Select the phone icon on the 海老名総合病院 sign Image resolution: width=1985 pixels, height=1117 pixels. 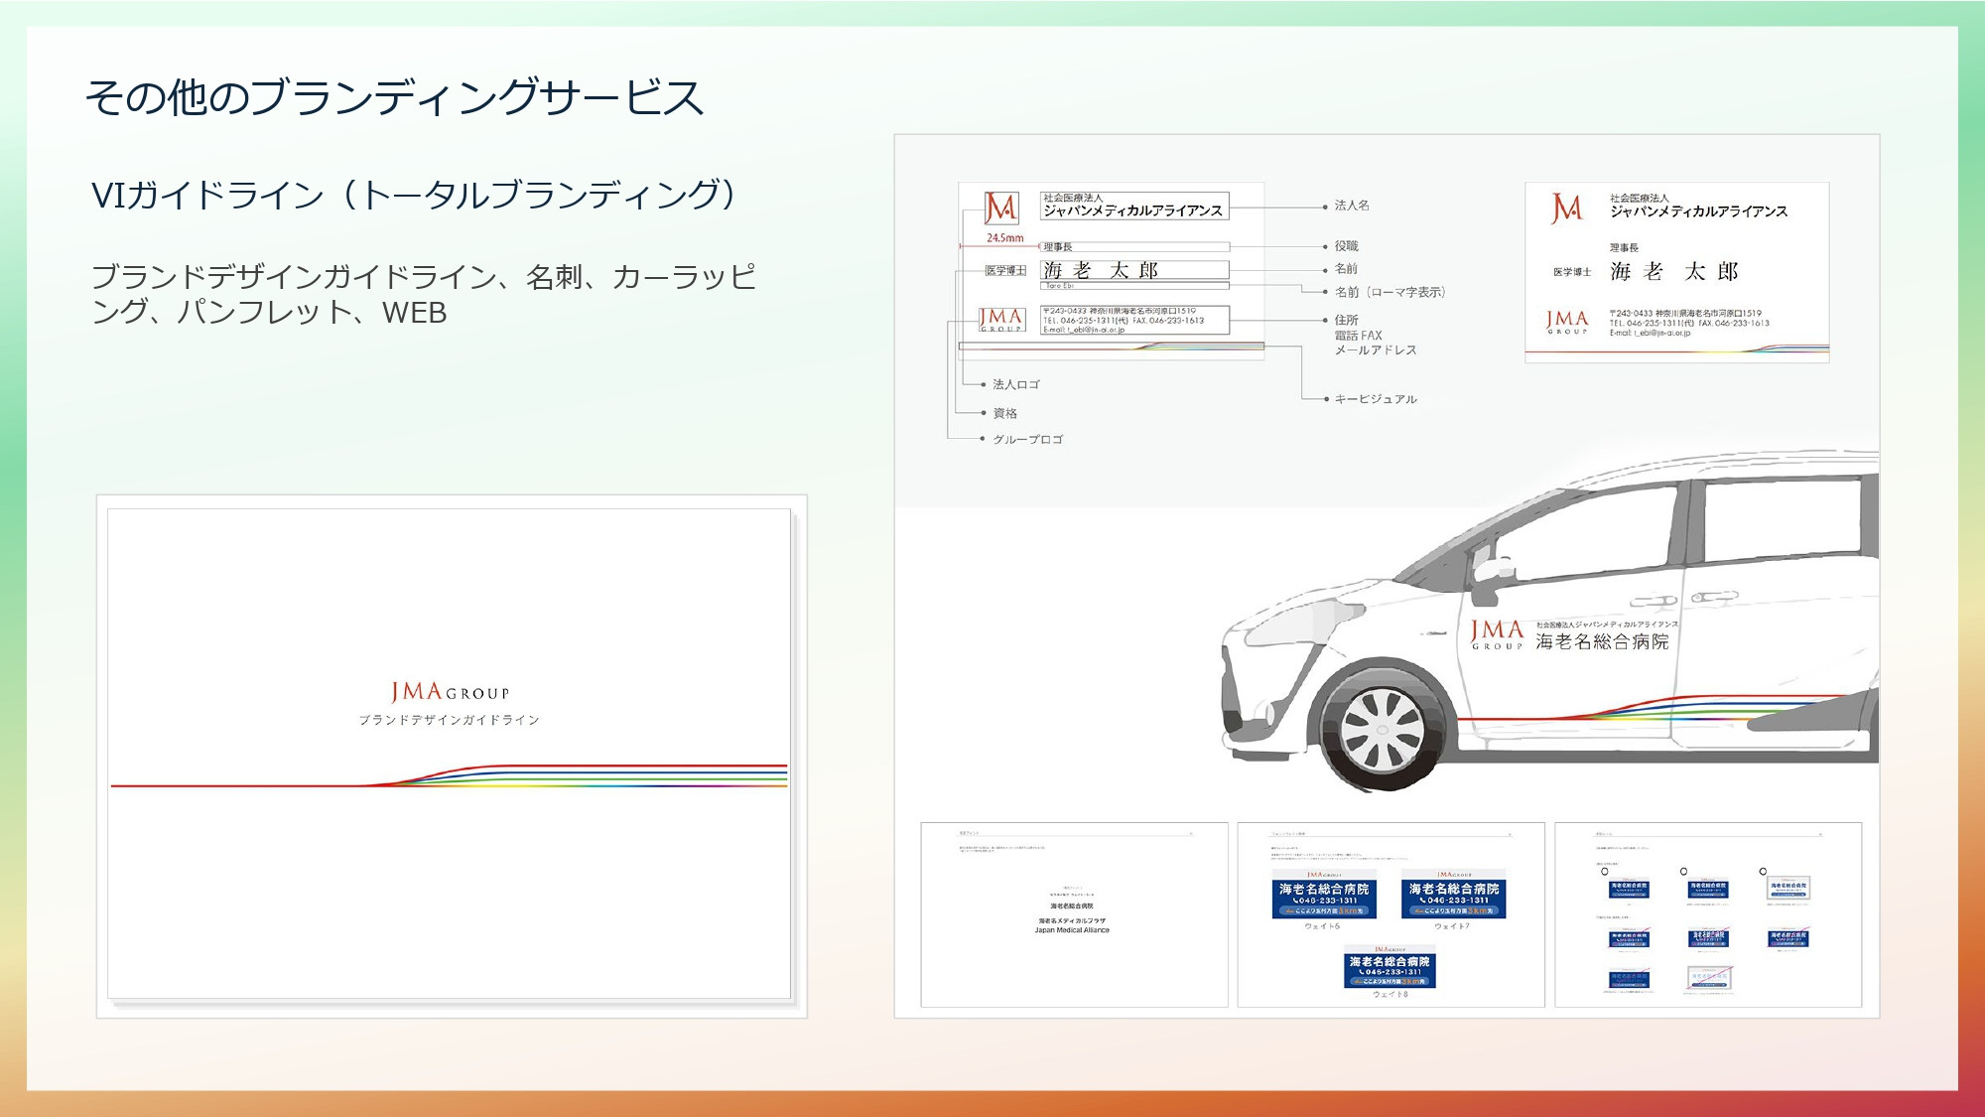click(1296, 900)
